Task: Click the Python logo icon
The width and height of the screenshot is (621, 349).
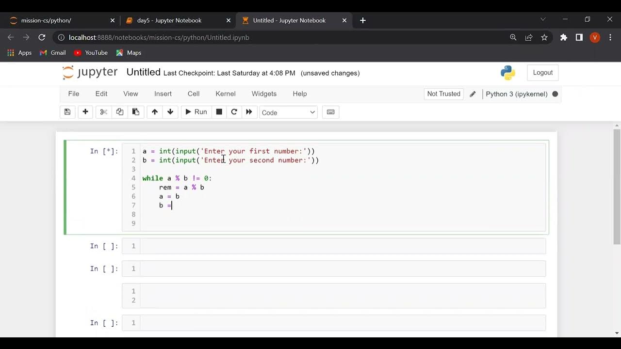Action: point(508,73)
